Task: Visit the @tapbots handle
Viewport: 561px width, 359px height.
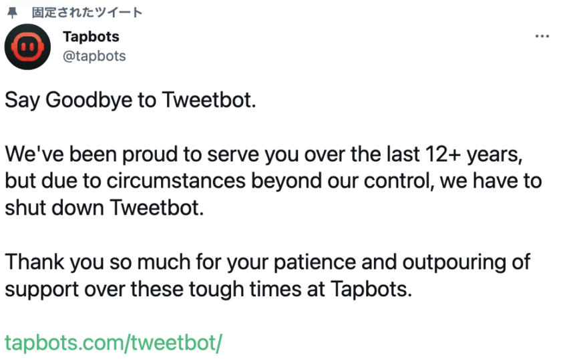Action: [x=94, y=56]
